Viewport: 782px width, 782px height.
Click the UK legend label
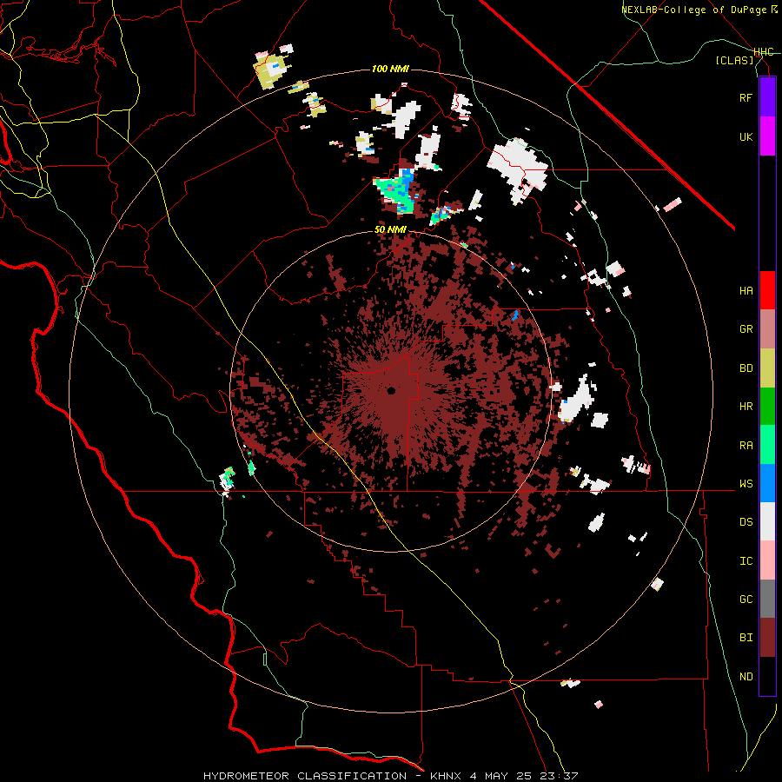[746, 136]
